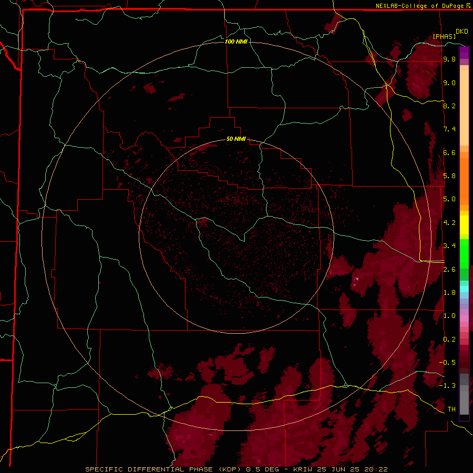The height and width of the screenshot is (473, 473).
Task: Select the bright green segment of color bar
Action: 464,253
